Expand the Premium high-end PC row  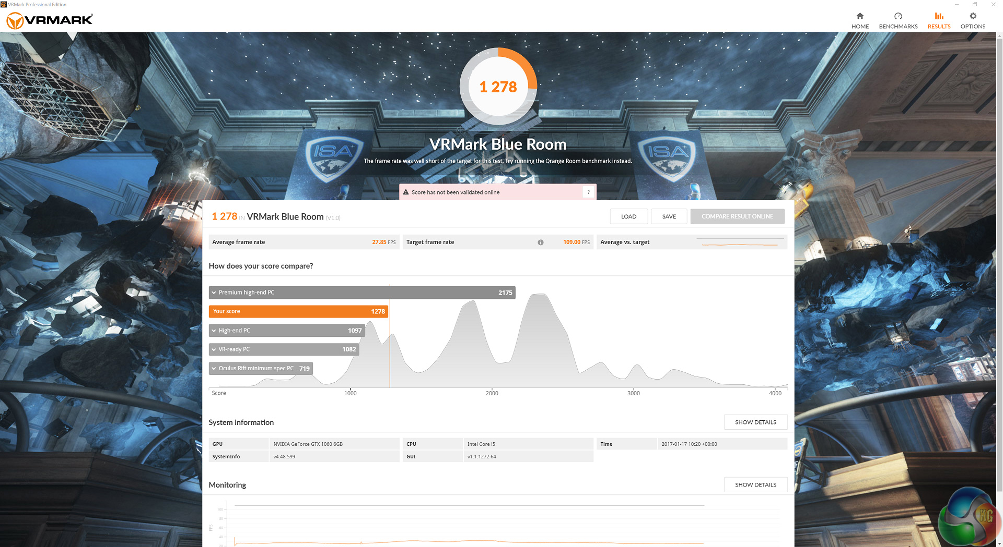[x=362, y=293]
